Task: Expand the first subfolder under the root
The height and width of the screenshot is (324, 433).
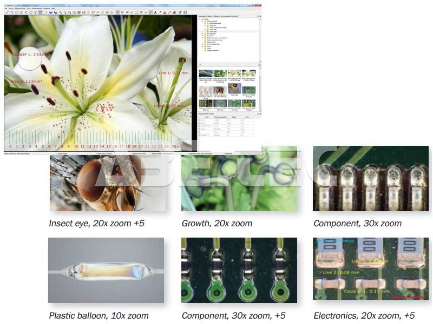Action: [203, 21]
